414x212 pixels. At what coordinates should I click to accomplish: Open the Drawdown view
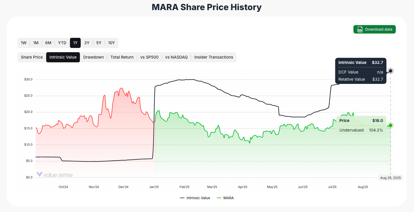click(x=93, y=57)
